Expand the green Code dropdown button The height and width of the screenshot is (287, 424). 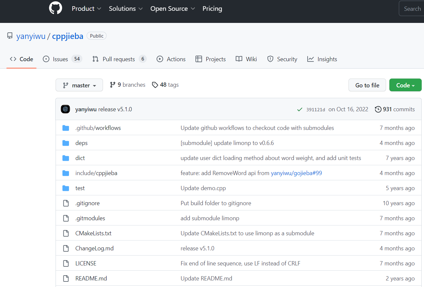405,85
